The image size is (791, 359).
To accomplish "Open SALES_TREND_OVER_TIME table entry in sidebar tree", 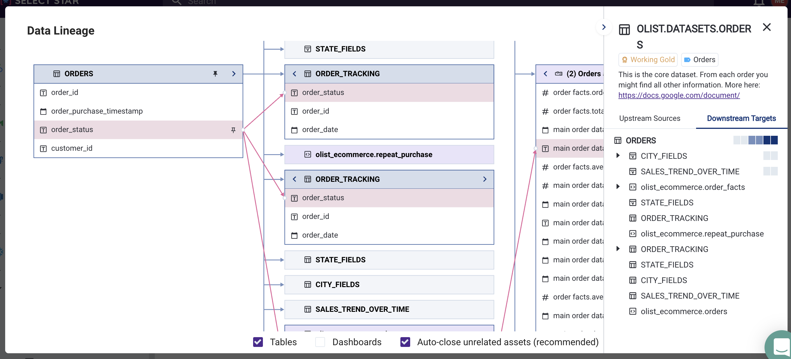I will click(690, 296).
